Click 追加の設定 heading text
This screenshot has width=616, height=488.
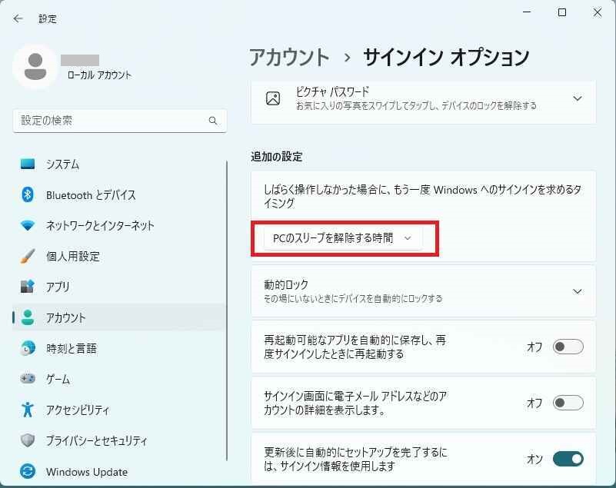[277, 157]
